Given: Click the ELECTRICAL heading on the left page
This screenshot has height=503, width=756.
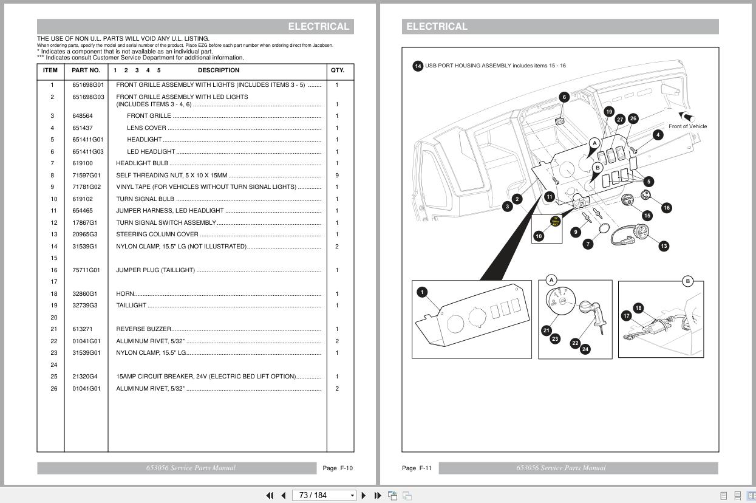Looking at the screenshot, I should point(319,27).
